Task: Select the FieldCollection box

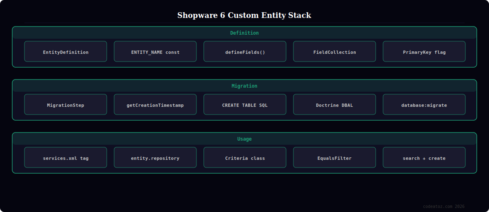Action: point(335,51)
